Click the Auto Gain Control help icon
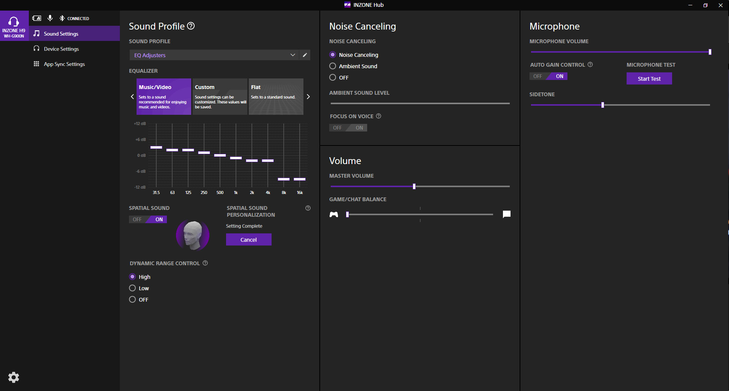The height and width of the screenshot is (391, 729). (590, 64)
